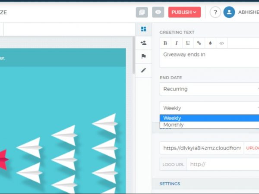Open the add user sidebar tab
Image resolution: width=259 pixels, height=194 pixels.
point(143,43)
